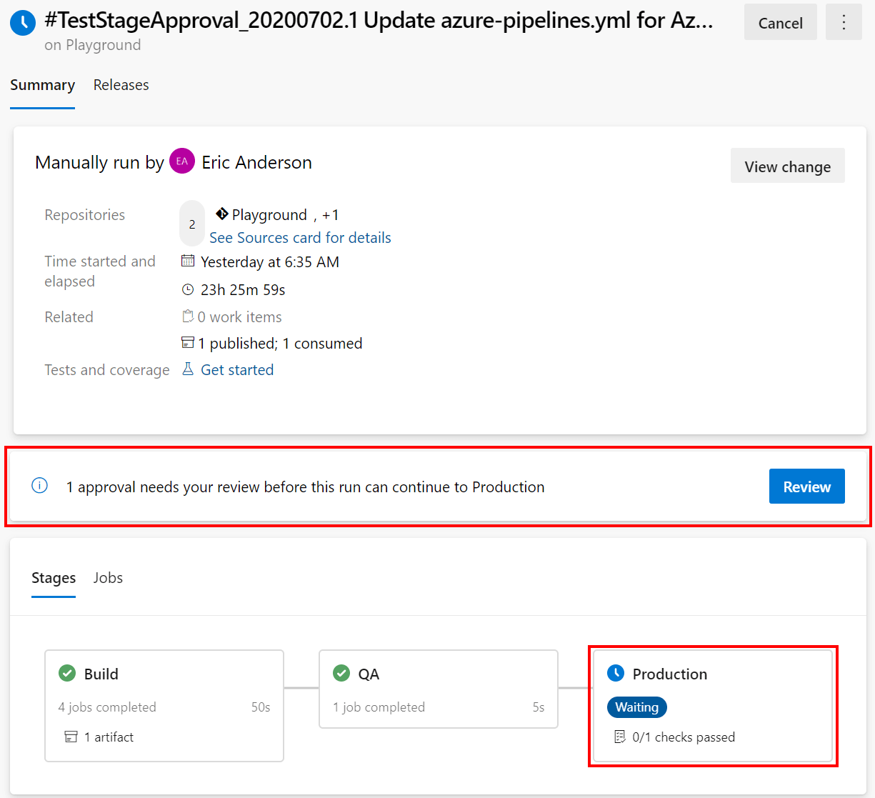875x798 pixels.
Task: Click the Eric Anderson name
Action: click(256, 162)
